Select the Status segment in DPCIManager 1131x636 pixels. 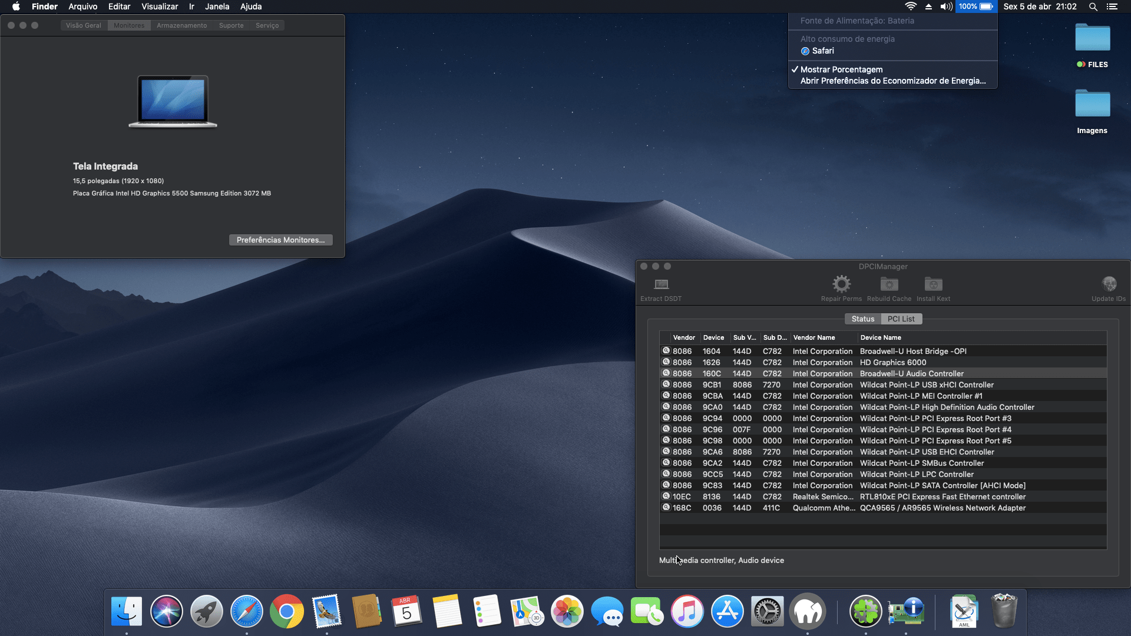coord(863,319)
